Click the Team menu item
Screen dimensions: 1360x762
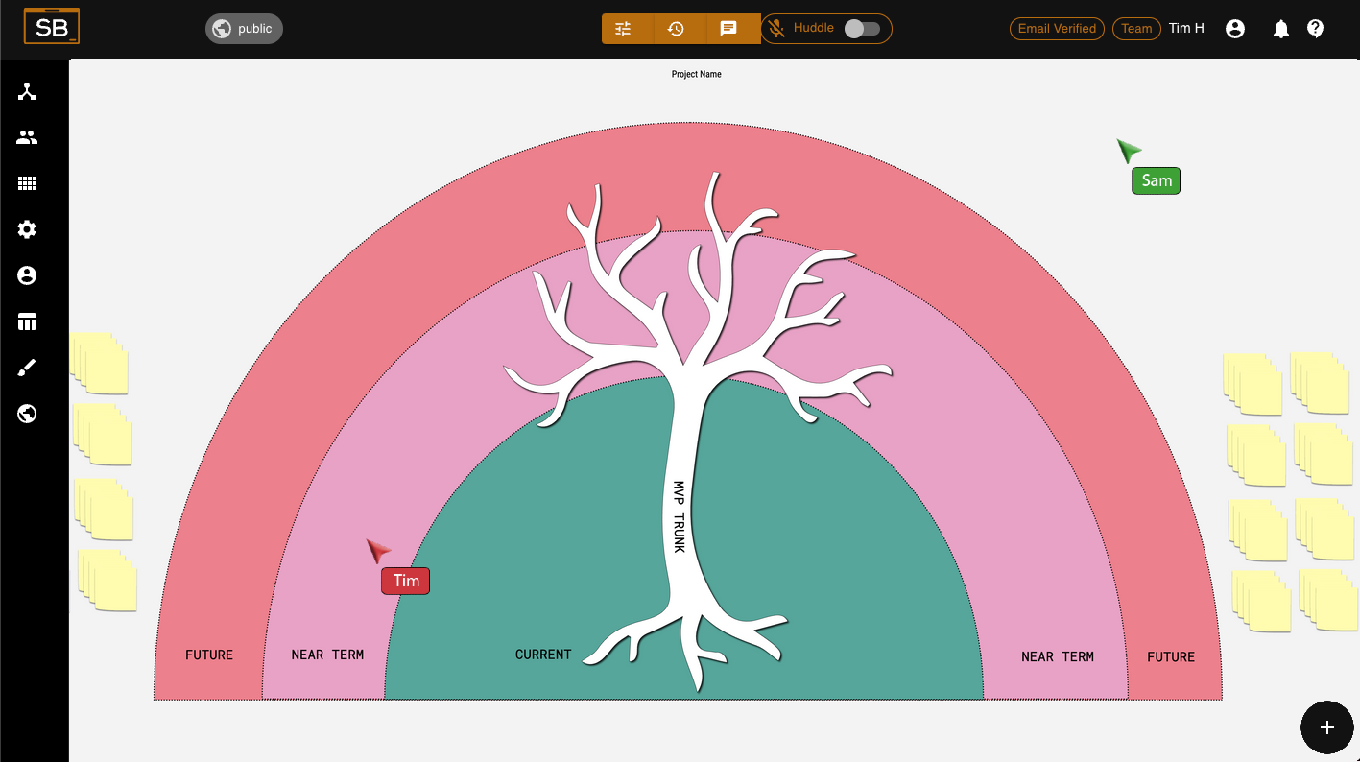tap(1136, 29)
